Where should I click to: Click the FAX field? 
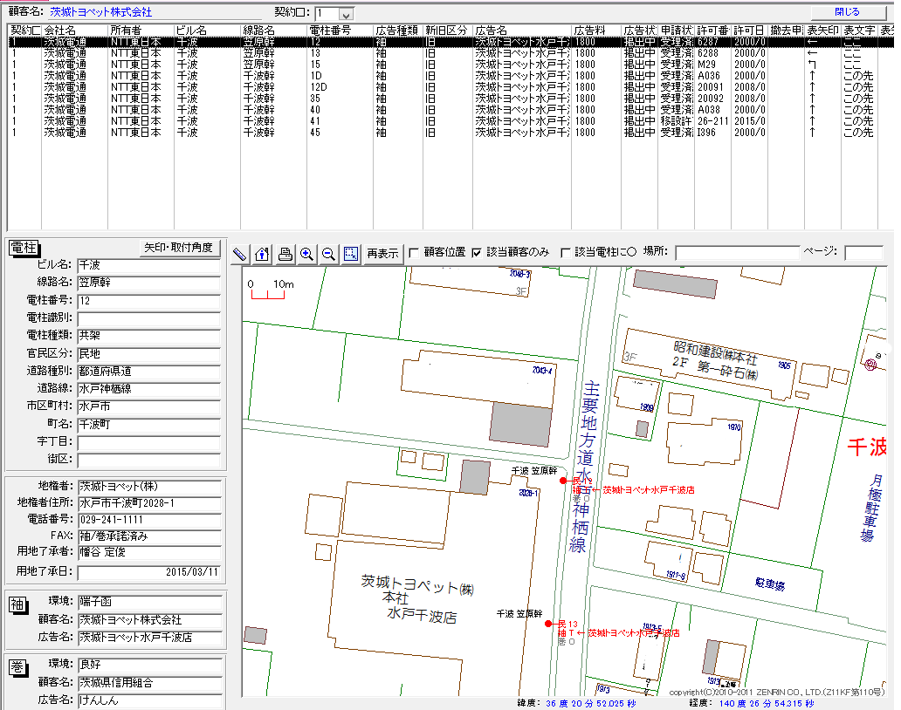click(x=149, y=536)
